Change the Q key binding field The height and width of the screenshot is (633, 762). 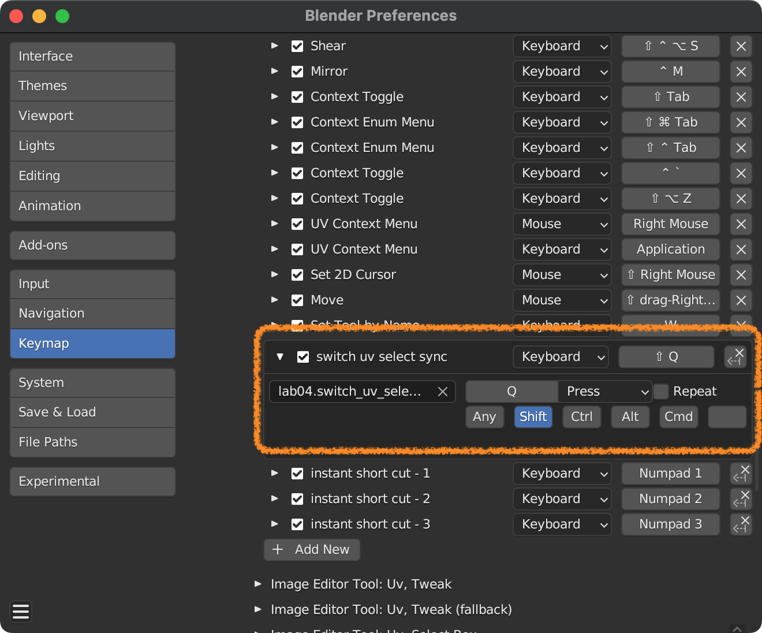[511, 392]
